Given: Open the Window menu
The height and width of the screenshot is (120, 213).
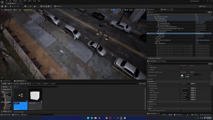Looking at the screenshot, I should (15, 1).
